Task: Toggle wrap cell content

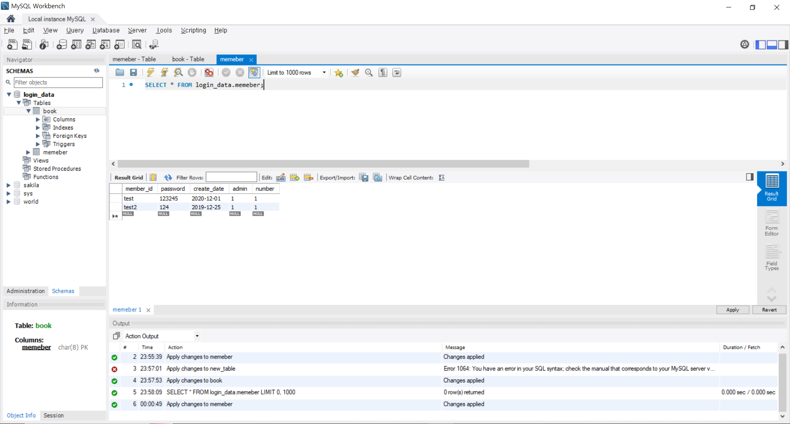Action: pos(441,178)
